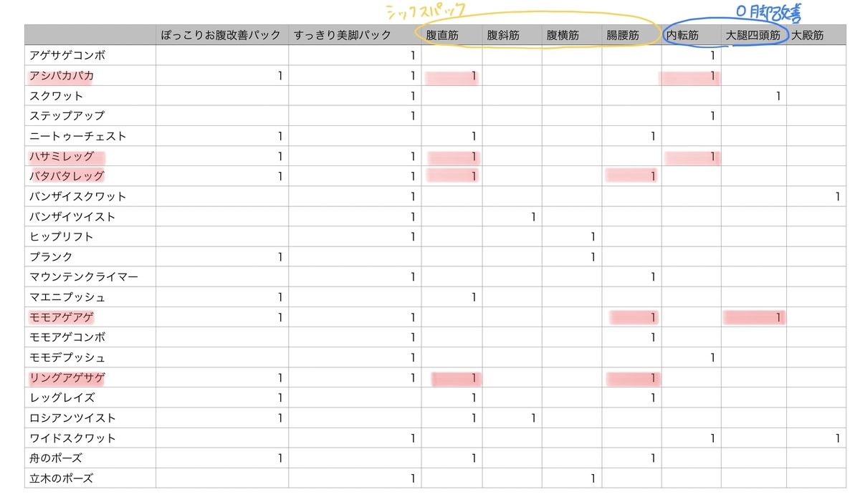Click ニートゥーチェスト row's 1 under 腸腰筋
Viewport: 860px width, 497px height.
point(653,136)
